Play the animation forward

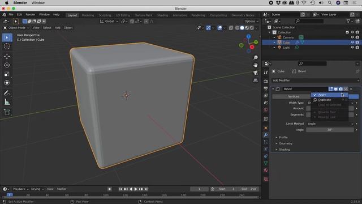[x=136, y=189]
